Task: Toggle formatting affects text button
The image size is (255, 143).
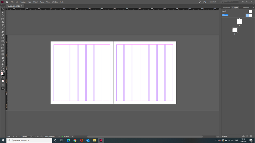Action: 4,78
